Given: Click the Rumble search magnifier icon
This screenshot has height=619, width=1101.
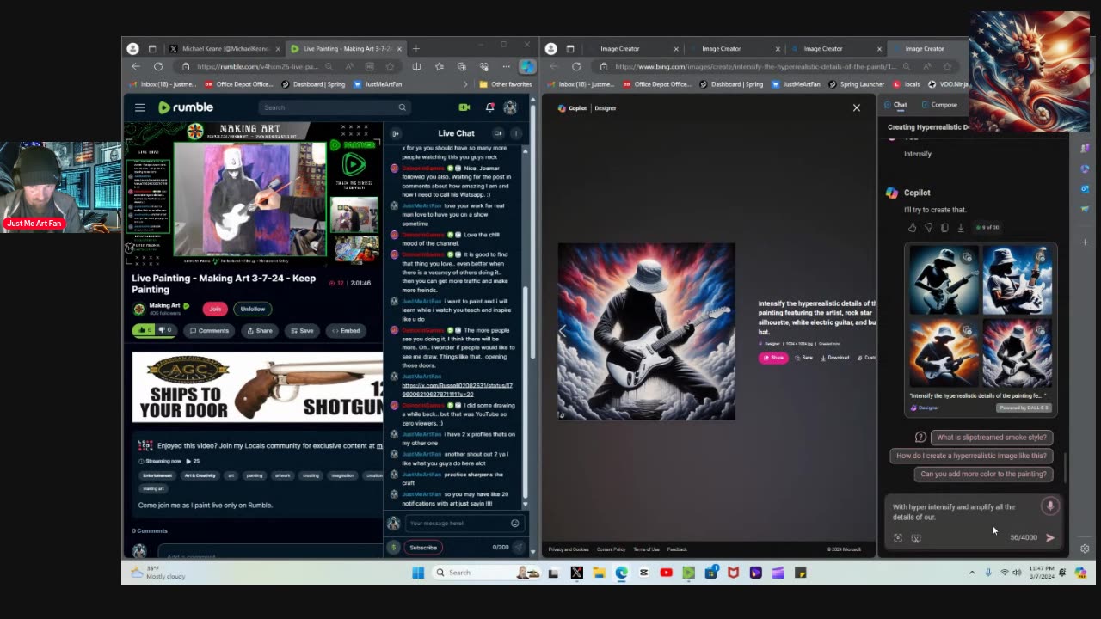Looking at the screenshot, I should (402, 107).
